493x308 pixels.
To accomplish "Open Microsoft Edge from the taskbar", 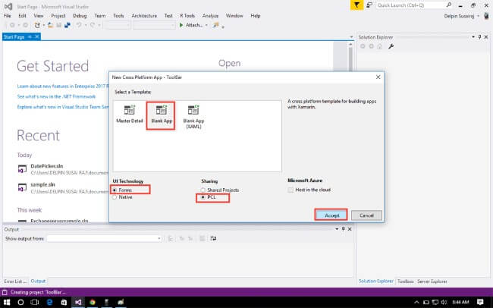I will tap(49, 303).
